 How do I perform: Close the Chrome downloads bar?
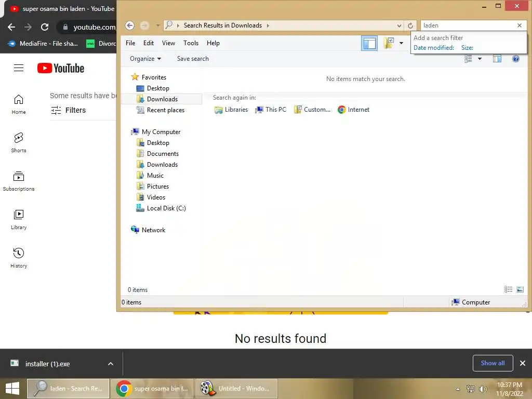click(x=523, y=363)
